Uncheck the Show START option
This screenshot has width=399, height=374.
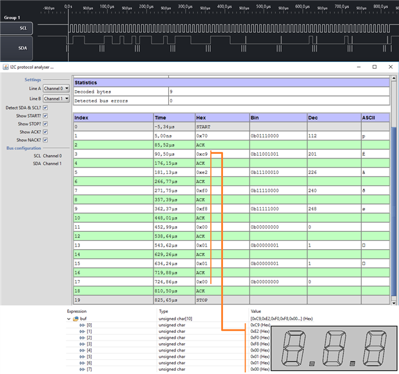[45, 116]
